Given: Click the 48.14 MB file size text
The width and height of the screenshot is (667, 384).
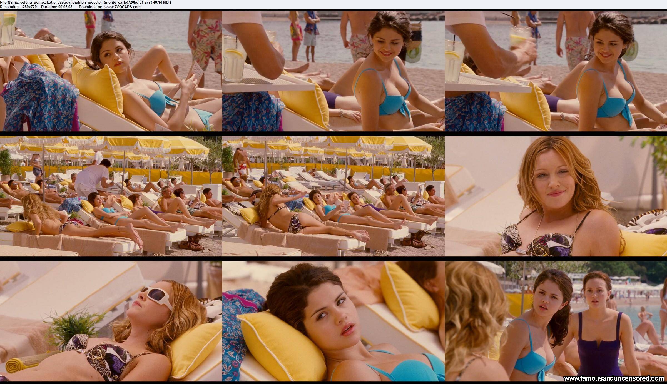Looking at the screenshot, I should (160, 2).
